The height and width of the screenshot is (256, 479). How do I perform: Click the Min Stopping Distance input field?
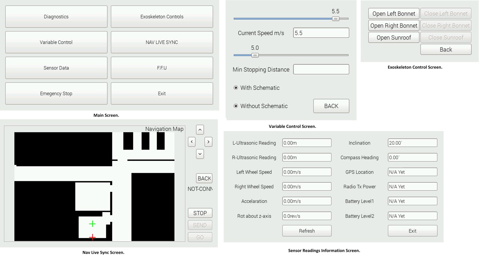click(x=321, y=69)
